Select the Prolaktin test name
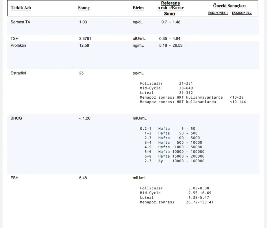Image resolution: width=267 pixels, height=228 pixels. coord(18,45)
